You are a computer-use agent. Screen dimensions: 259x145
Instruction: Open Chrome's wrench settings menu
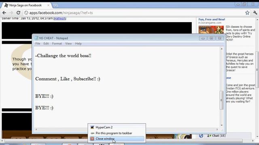click(x=255, y=12)
